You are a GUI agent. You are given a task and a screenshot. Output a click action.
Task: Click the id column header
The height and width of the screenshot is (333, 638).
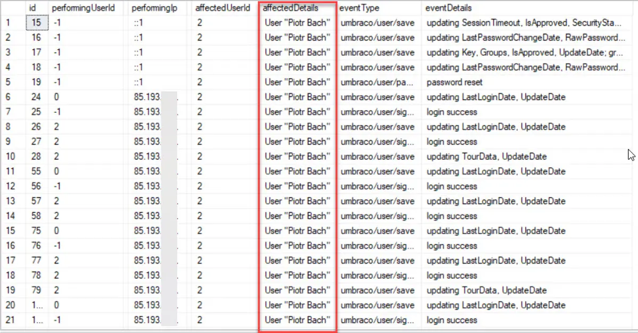click(32, 8)
